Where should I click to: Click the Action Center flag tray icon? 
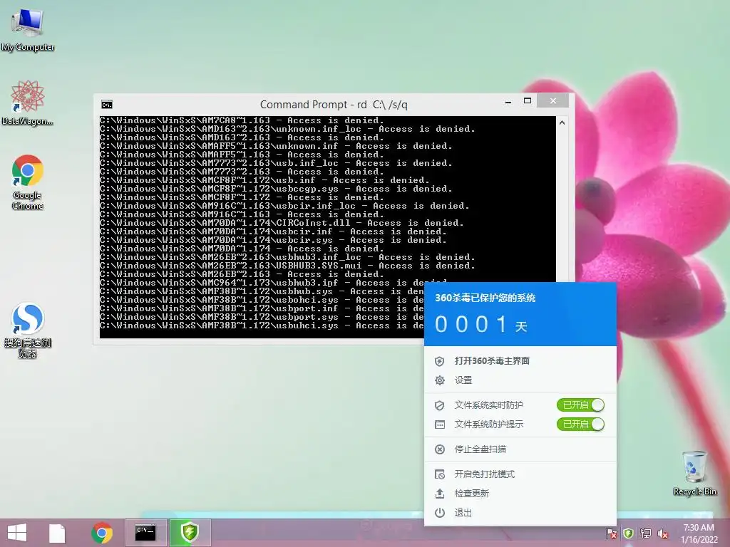(x=611, y=533)
